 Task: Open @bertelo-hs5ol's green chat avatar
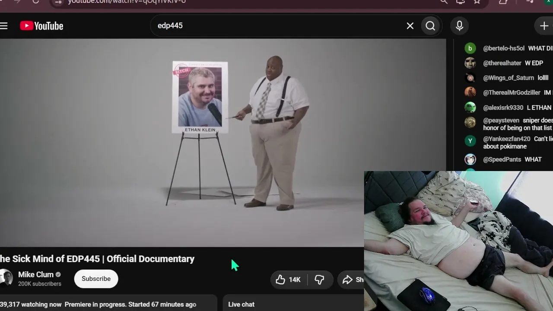tap(470, 48)
